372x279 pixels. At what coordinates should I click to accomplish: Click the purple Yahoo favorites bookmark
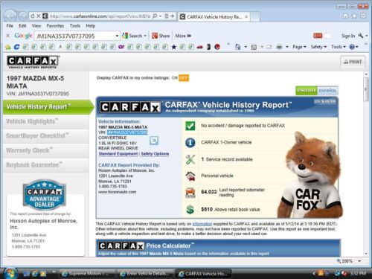click(x=121, y=47)
